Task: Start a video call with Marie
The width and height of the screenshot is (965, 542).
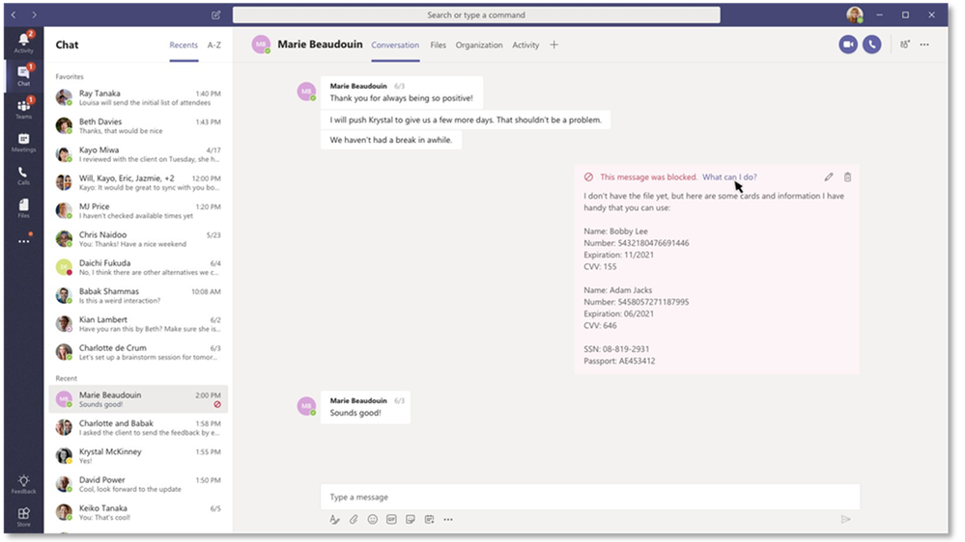Action: pyautogui.click(x=848, y=44)
